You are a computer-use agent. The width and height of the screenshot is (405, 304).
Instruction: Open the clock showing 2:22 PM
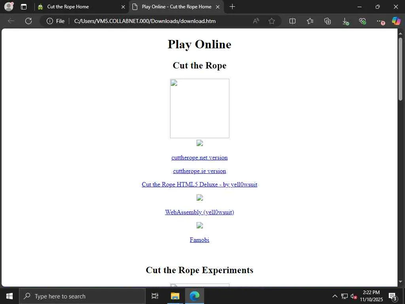tap(371, 296)
